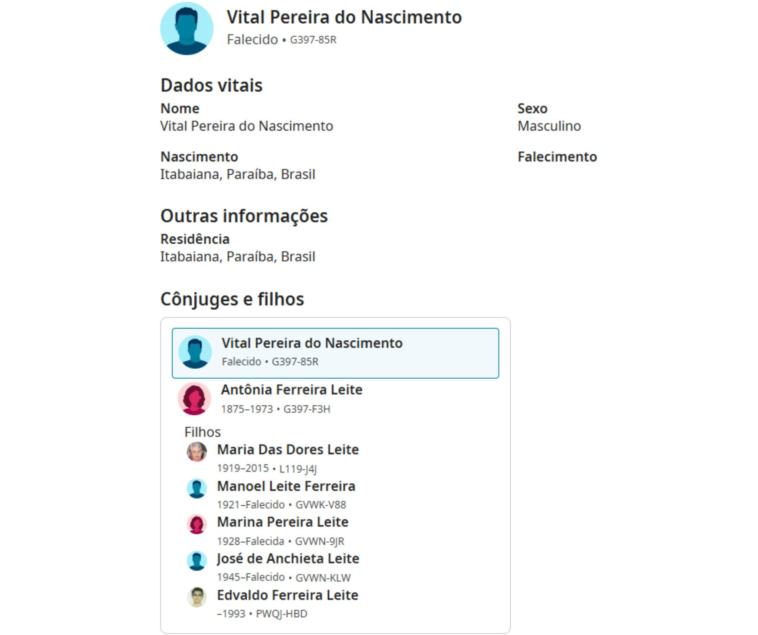Click the large male avatar beside the page title
The height and width of the screenshot is (635, 758).
tap(187, 28)
